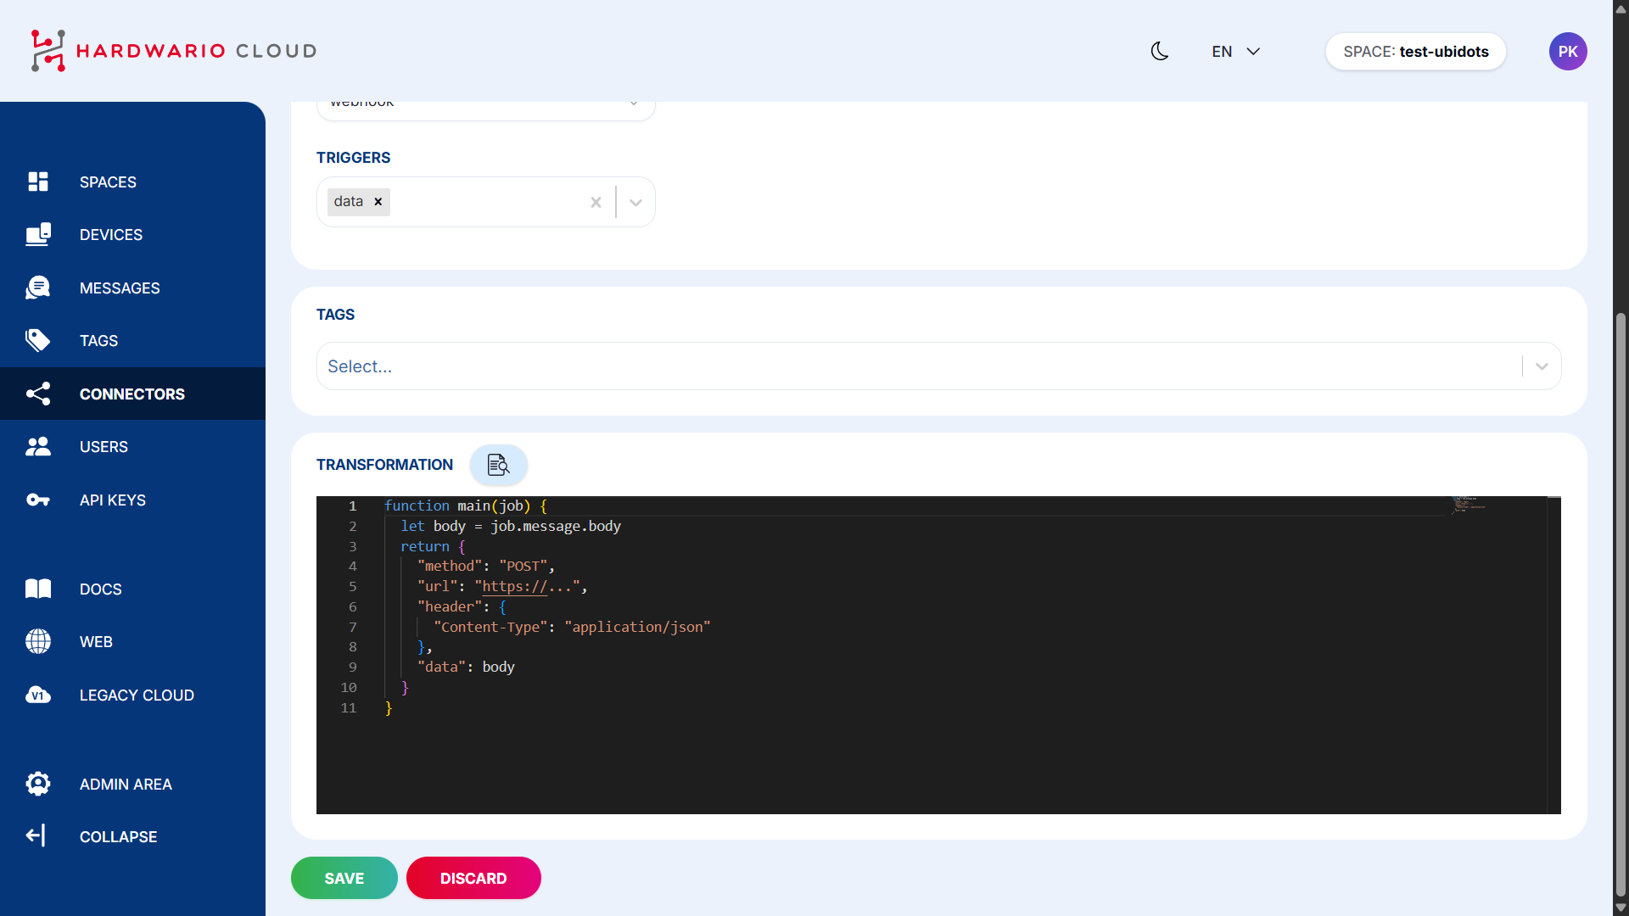Go to Users menu item
1629x916 pixels.
click(104, 447)
